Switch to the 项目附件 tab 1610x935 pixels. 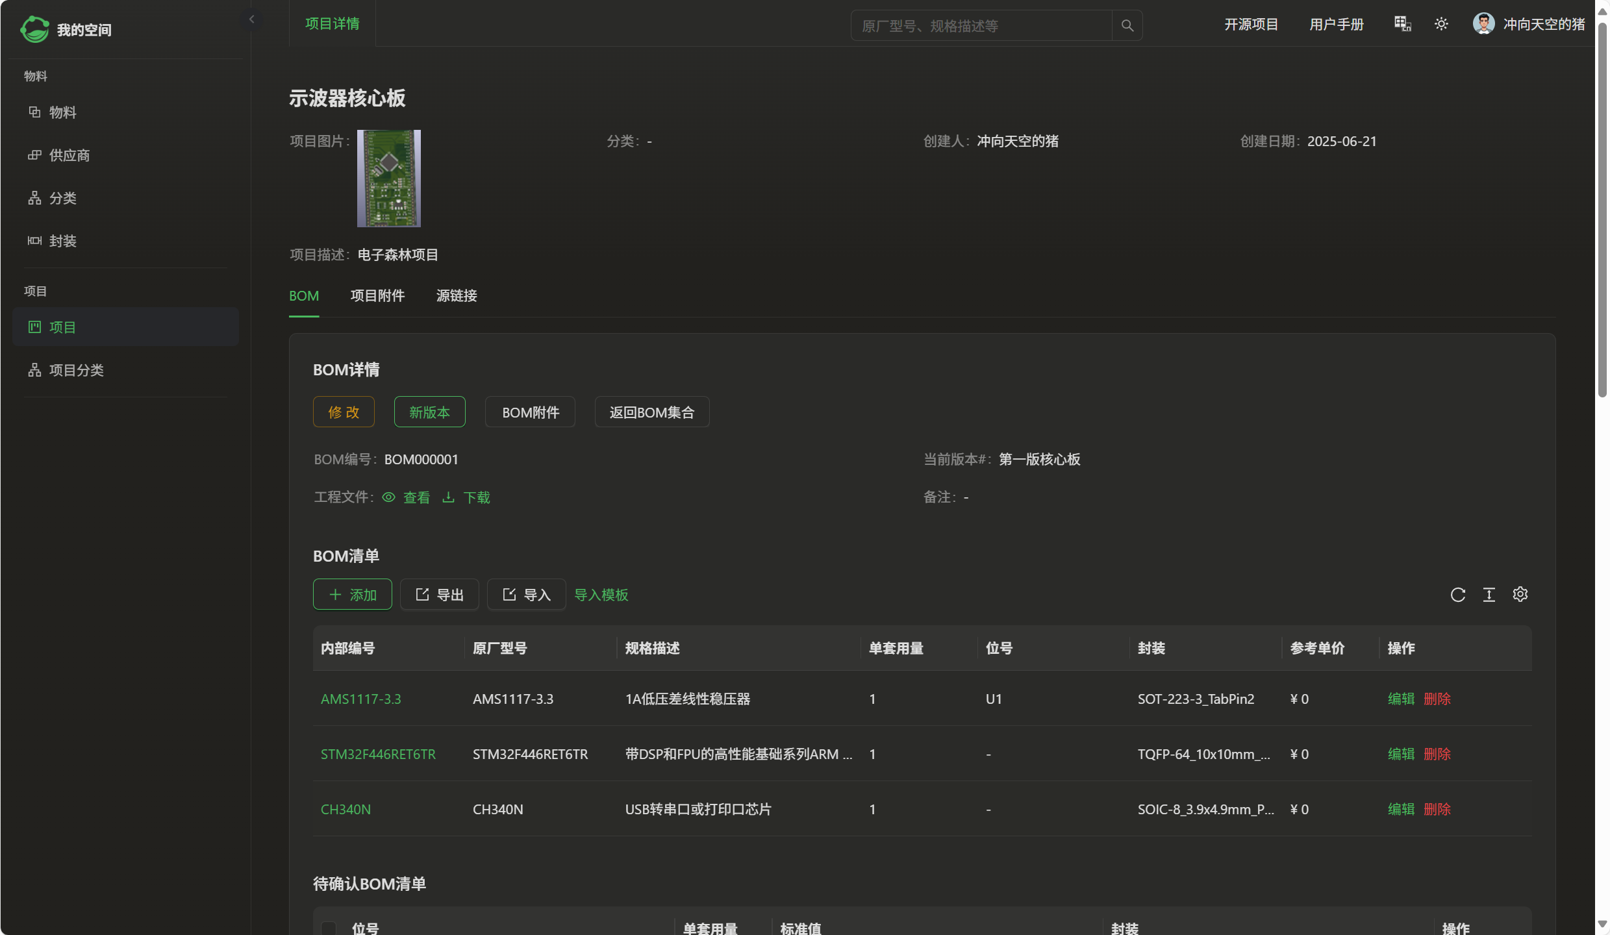click(377, 296)
